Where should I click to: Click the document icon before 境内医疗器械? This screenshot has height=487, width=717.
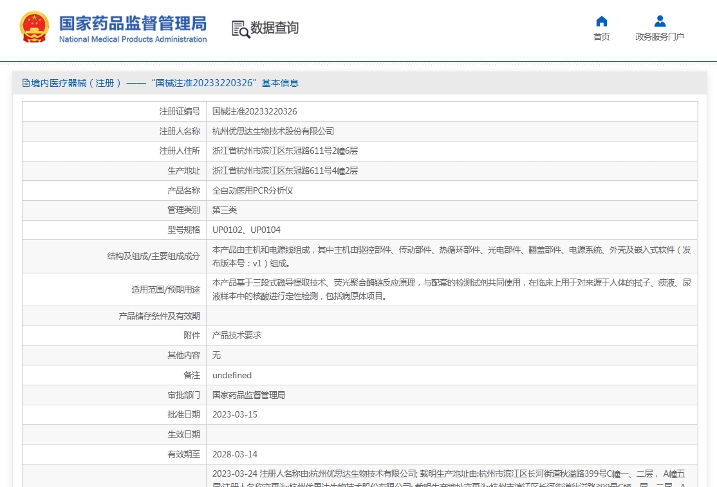[x=26, y=83]
